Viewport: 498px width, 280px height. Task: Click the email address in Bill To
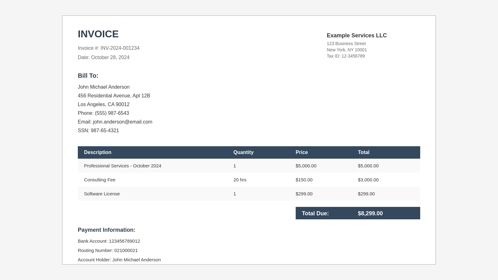[115, 122]
